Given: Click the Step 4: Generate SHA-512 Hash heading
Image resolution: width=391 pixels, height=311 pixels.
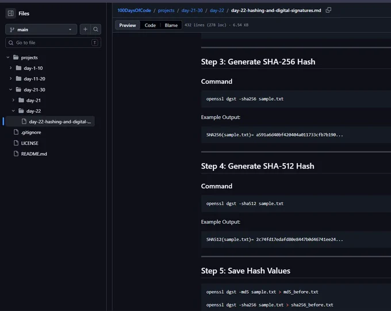Looking at the screenshot, I should click(x=258, y=166).
